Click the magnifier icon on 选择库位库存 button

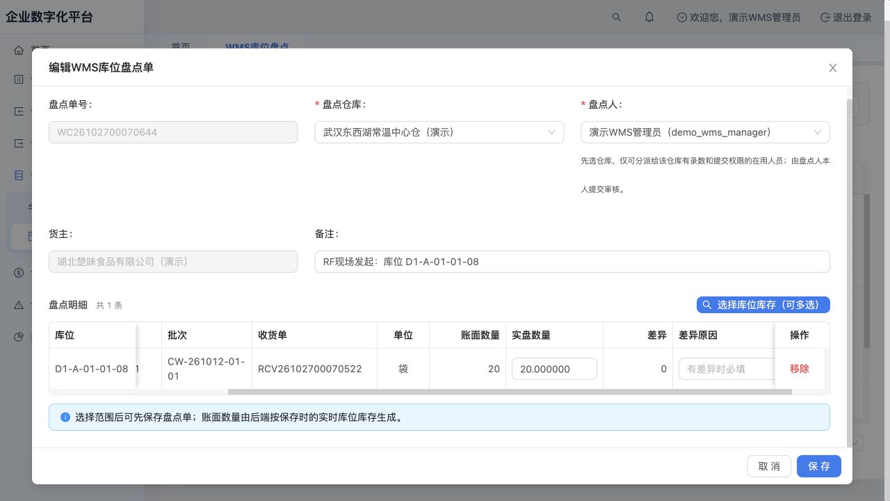707,305
